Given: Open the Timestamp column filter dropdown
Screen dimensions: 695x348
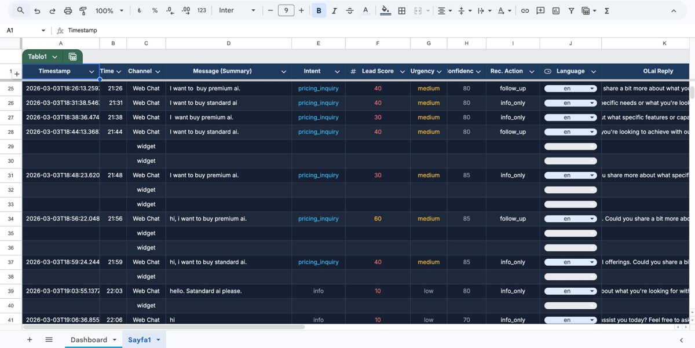Looking at the screenshot, I should coord(92,71).
